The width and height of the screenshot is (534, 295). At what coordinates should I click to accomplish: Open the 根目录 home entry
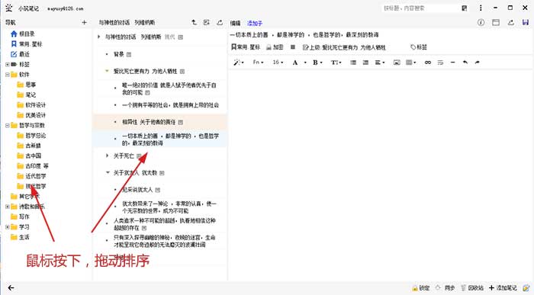(x=23, y=34)
